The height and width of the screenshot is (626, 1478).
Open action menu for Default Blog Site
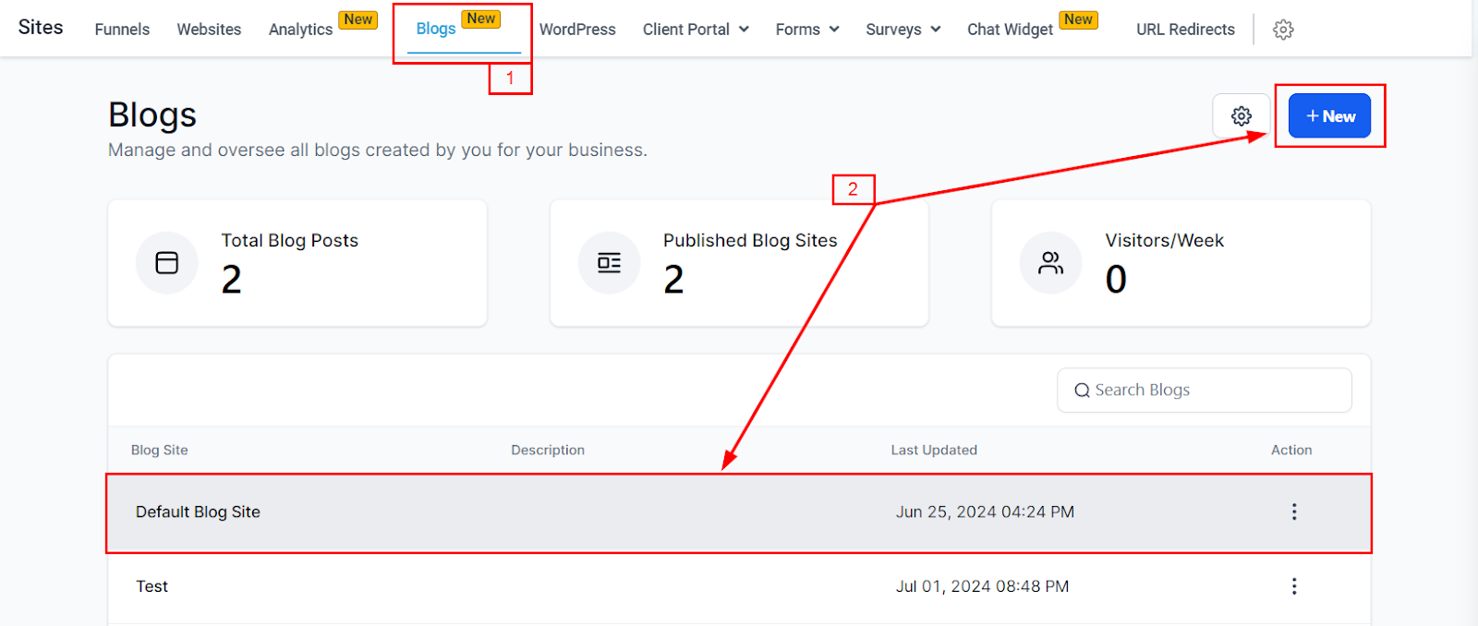tap(1294, 512)
